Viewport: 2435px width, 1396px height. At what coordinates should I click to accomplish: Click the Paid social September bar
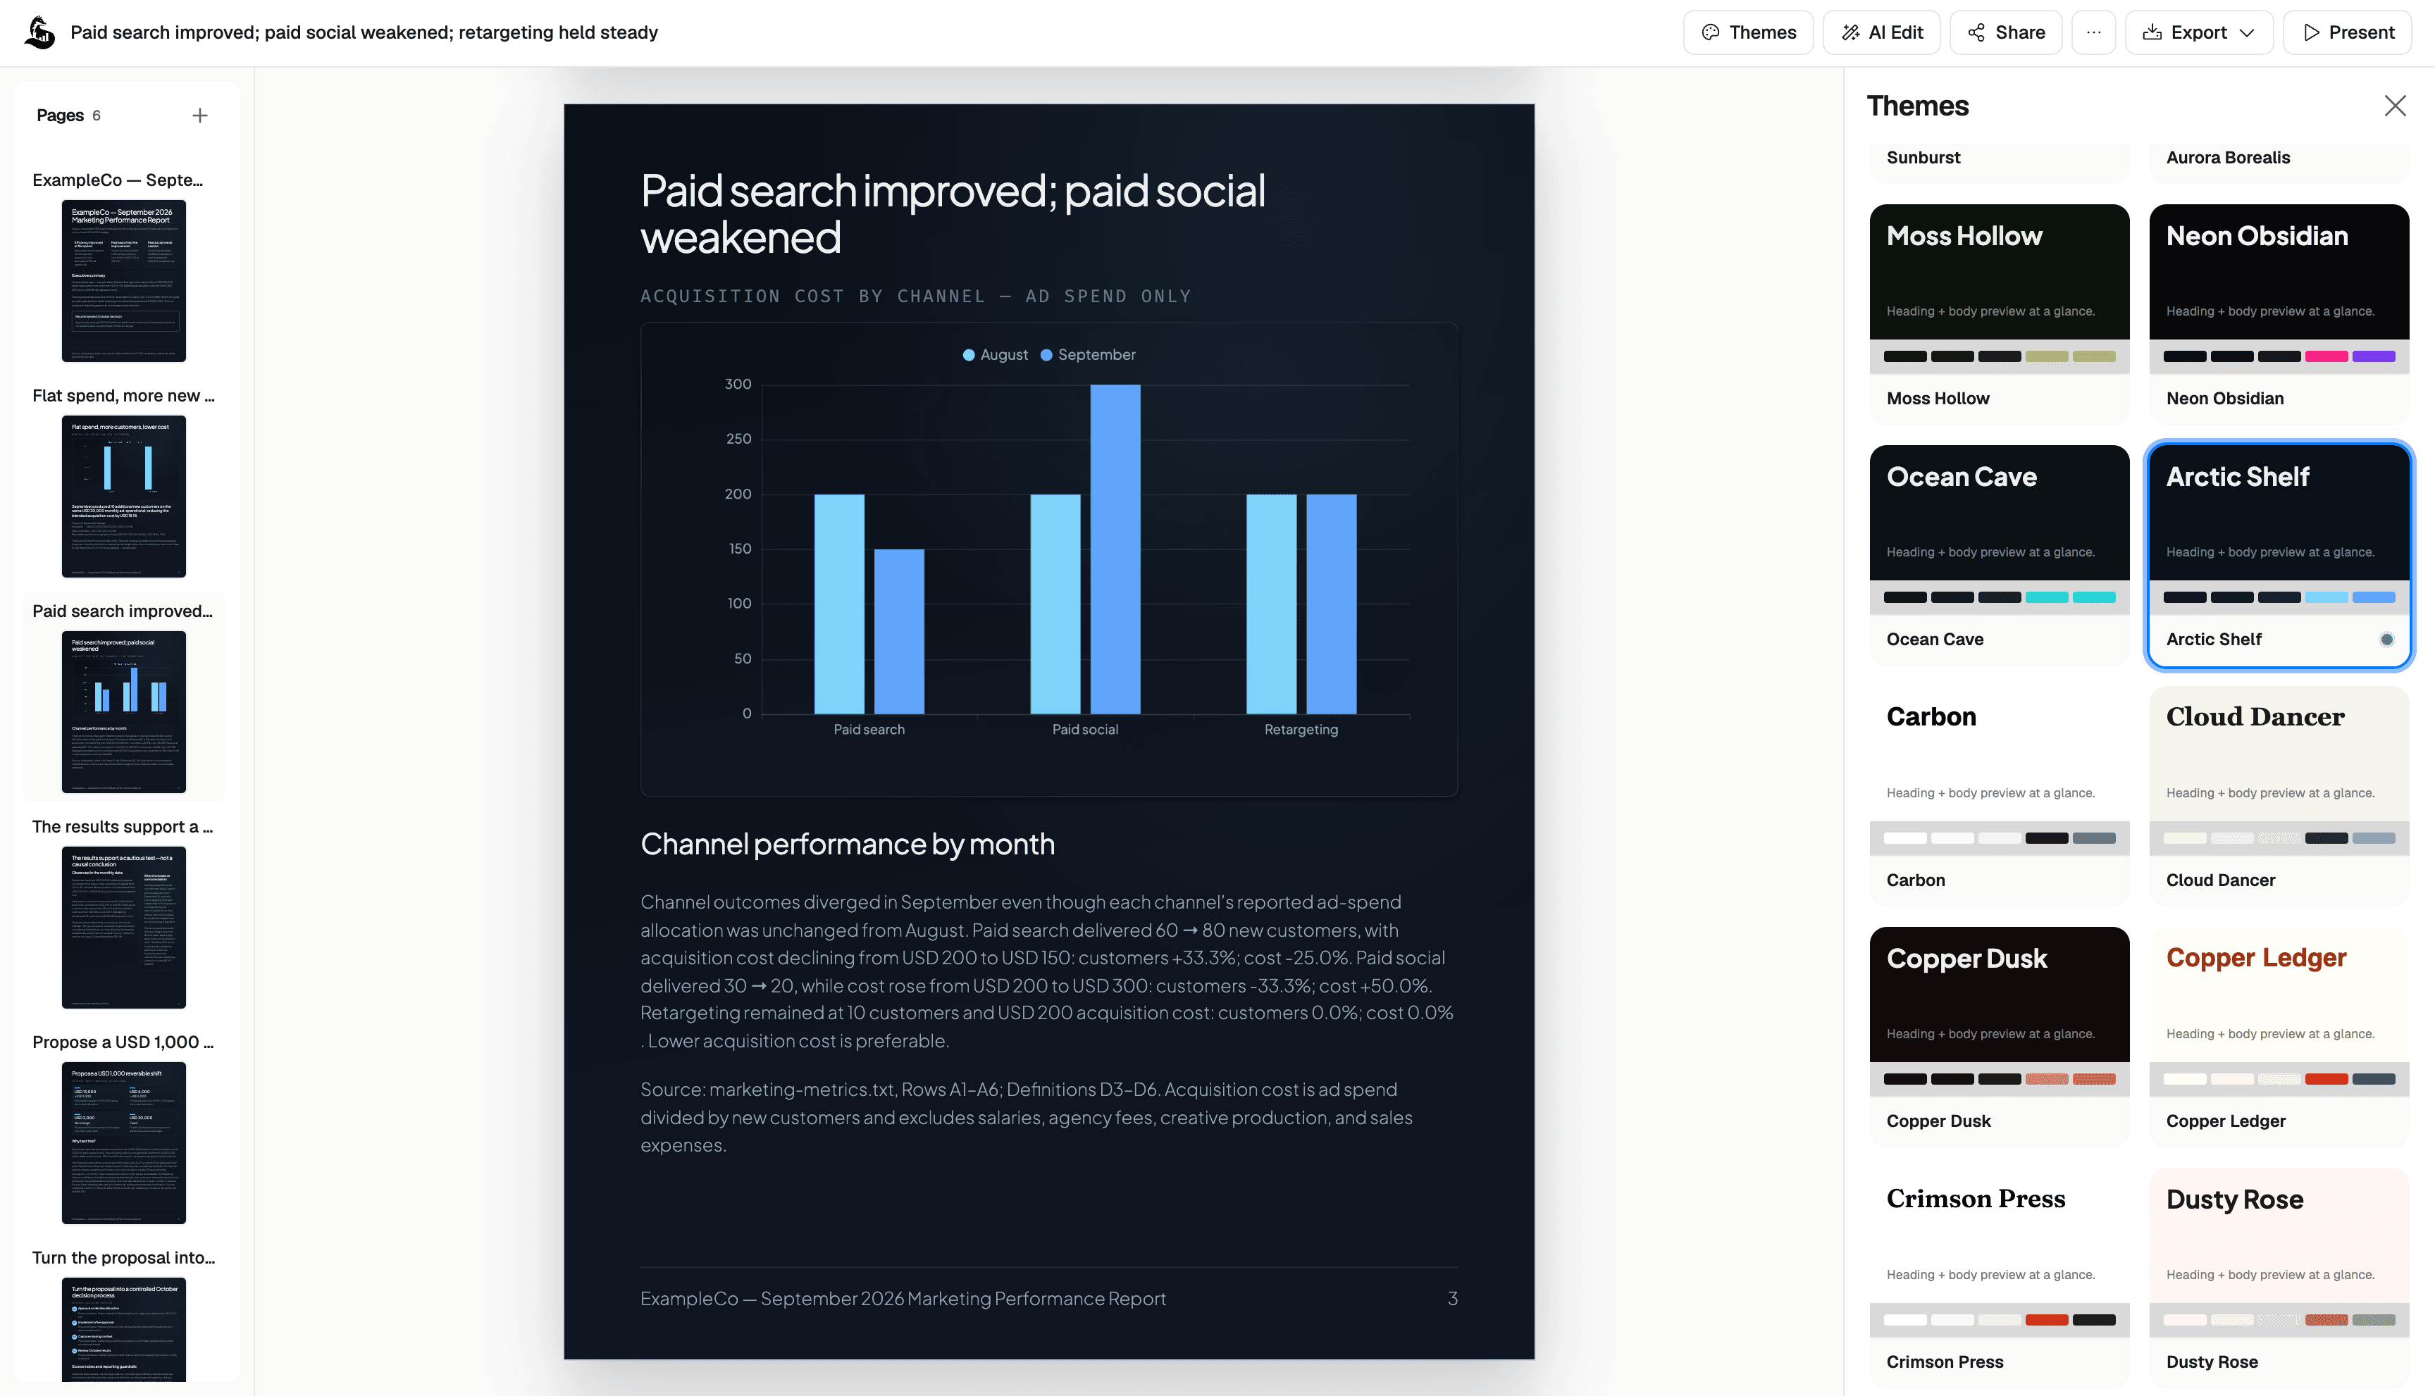(1115, 549)
